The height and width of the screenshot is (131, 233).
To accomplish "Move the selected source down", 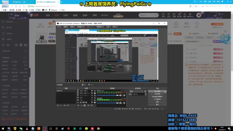I will pyautogui.click(x=91, y=105).
